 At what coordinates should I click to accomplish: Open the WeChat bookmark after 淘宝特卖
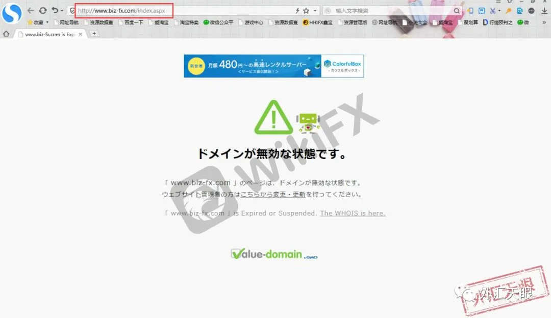tap(218, 22)
